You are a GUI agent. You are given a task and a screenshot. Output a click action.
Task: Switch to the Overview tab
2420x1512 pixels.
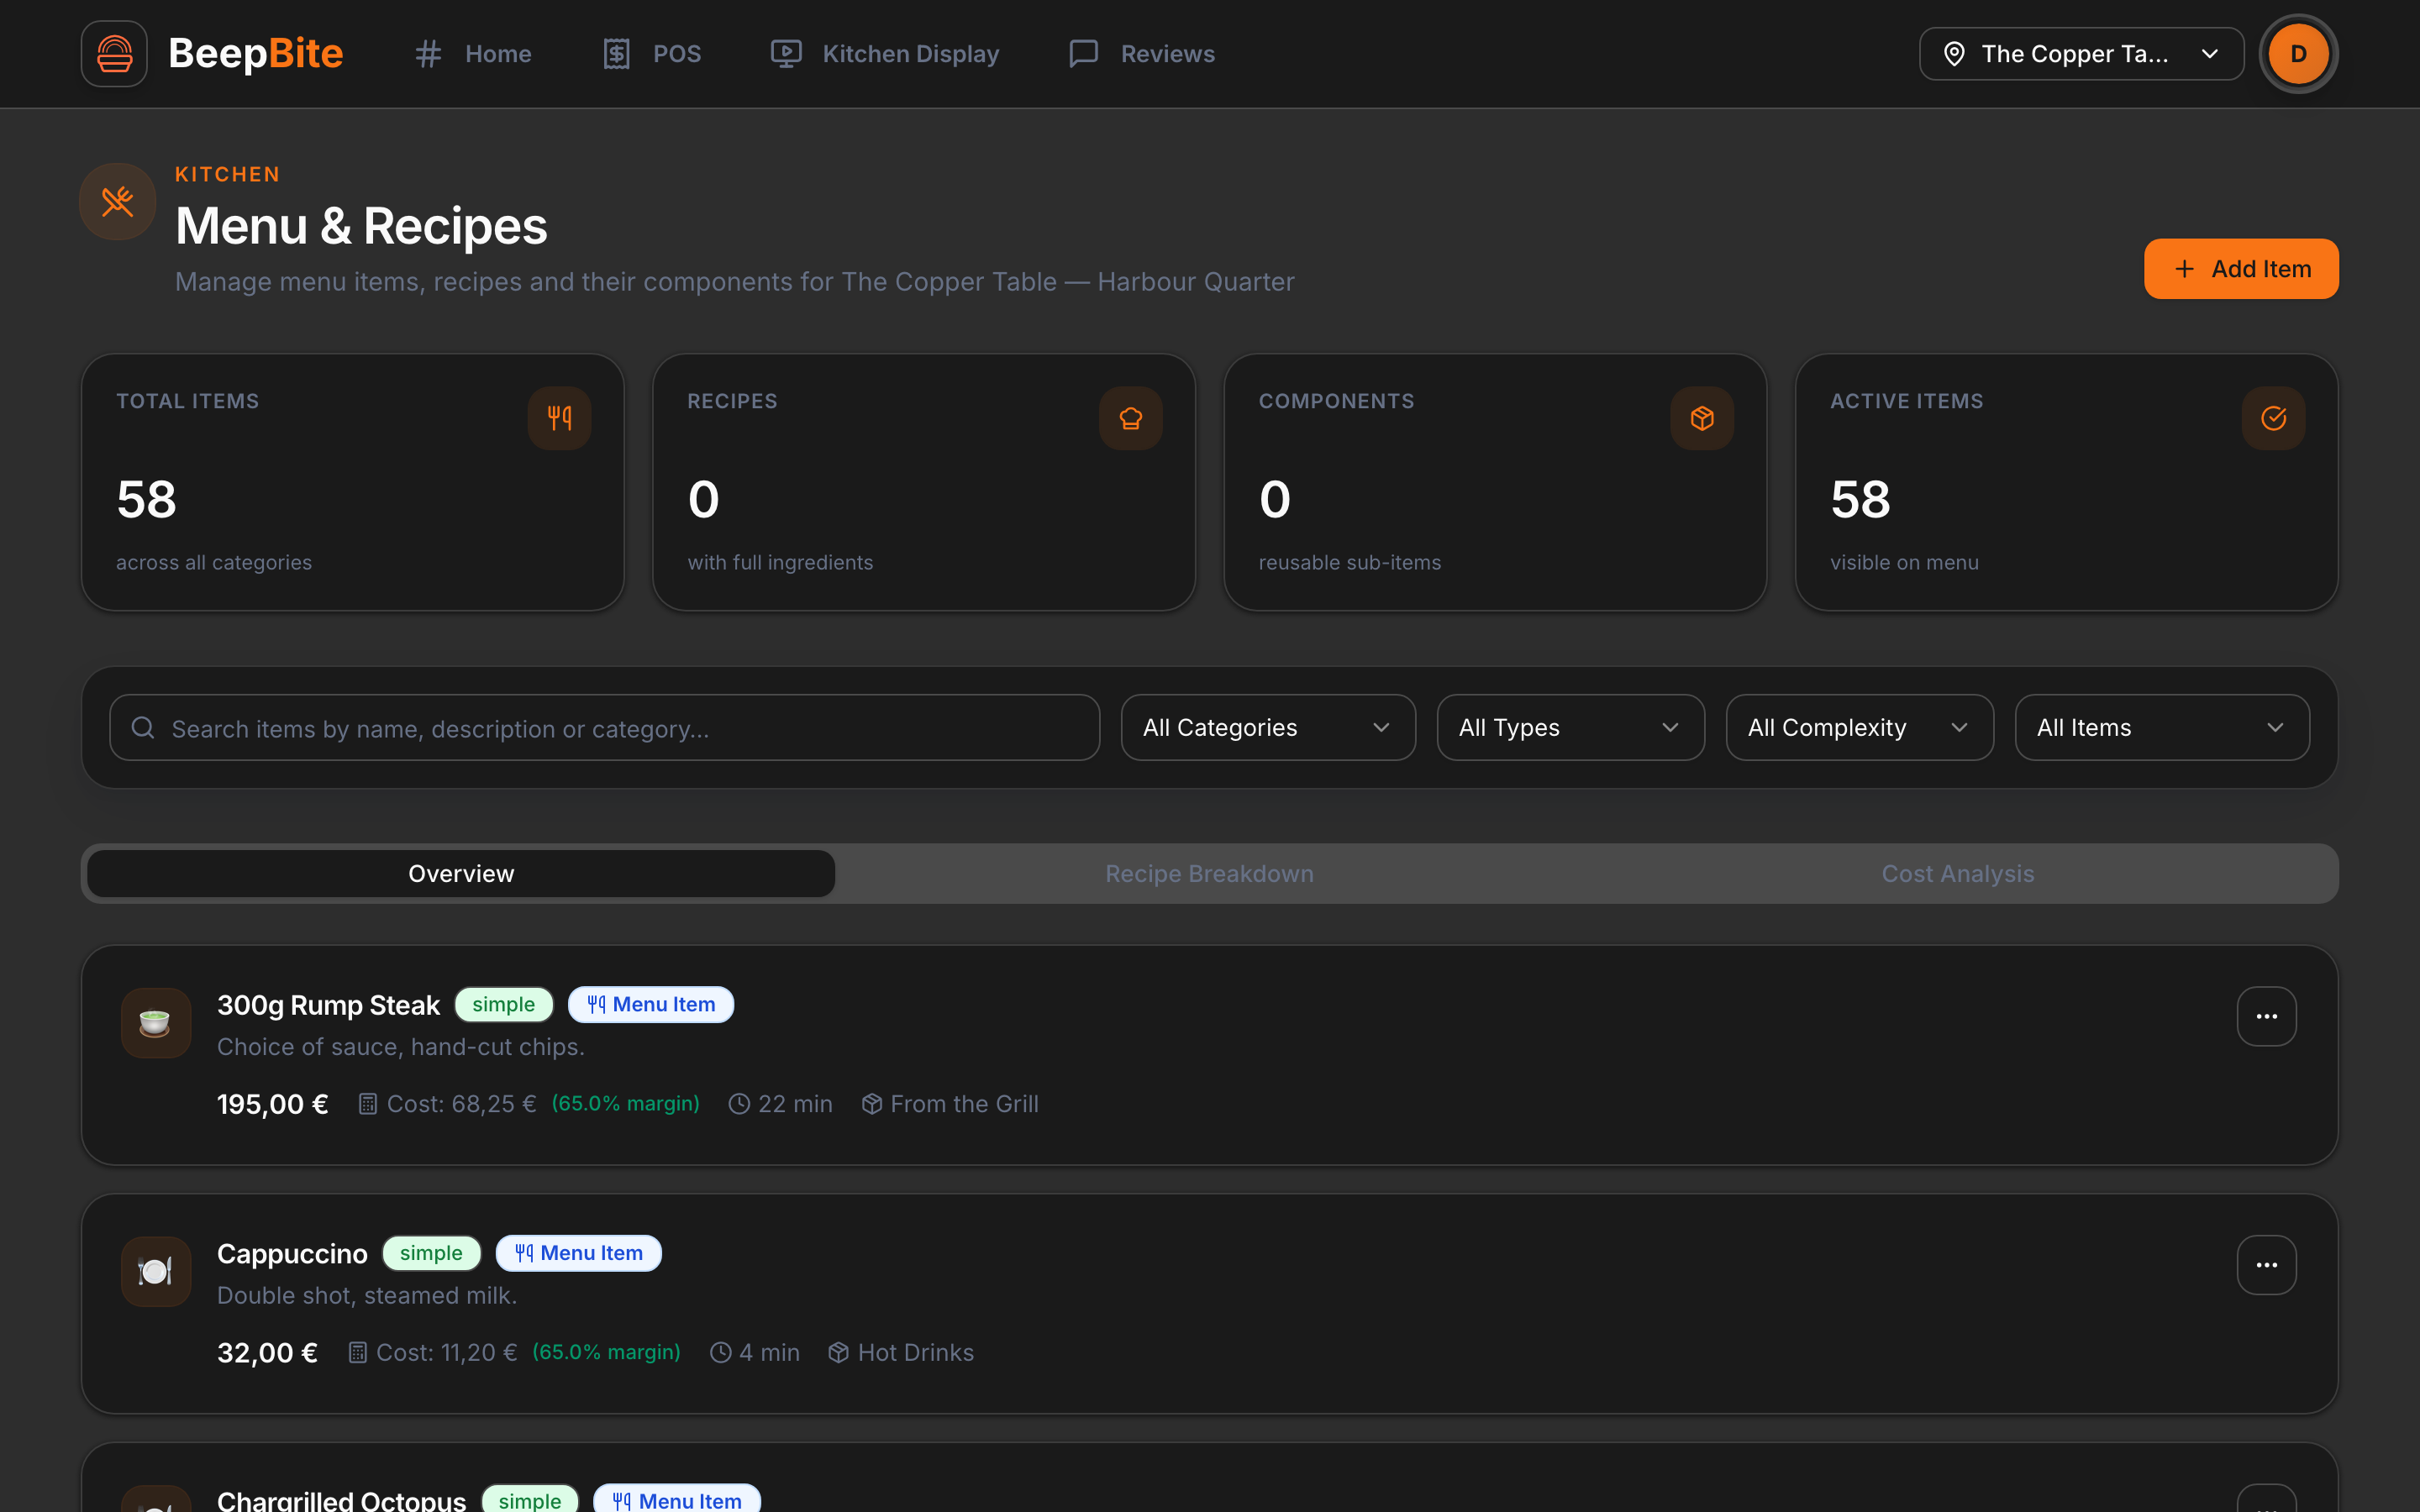point(461,874)
